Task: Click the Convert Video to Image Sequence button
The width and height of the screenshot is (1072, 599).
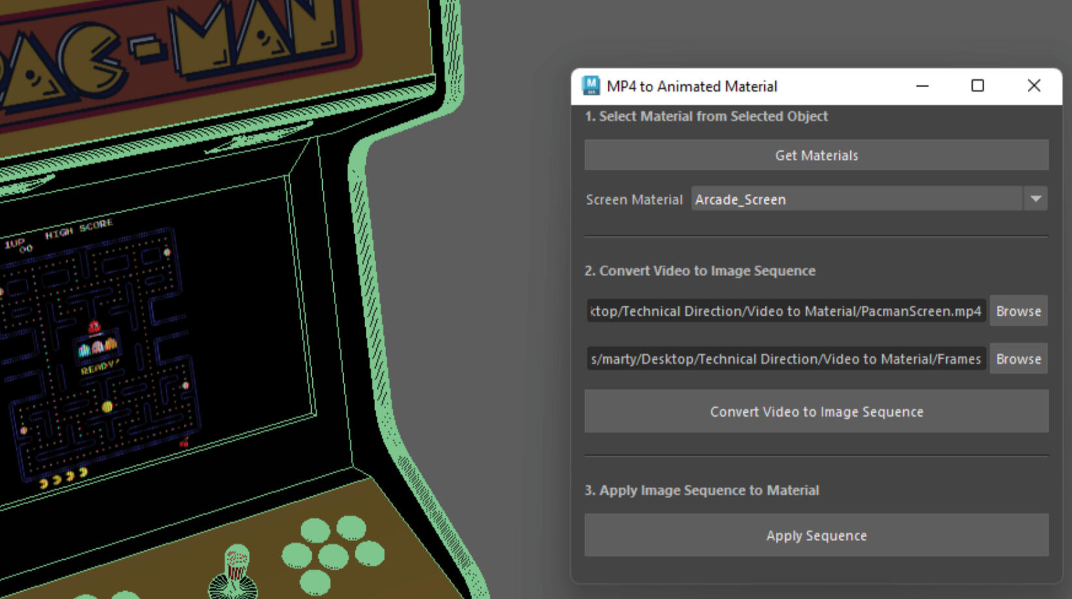Action: coord(816,411)
